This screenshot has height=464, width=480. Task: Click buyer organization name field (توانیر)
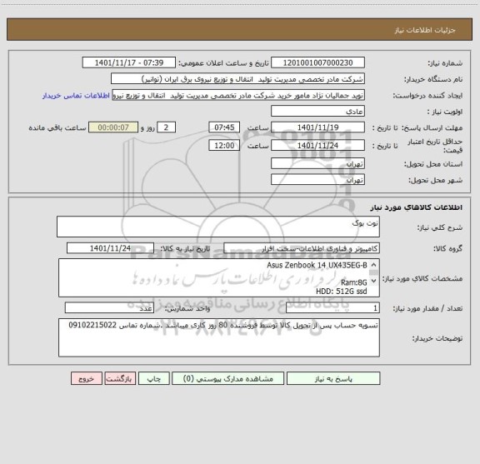[x=237, y=79]
